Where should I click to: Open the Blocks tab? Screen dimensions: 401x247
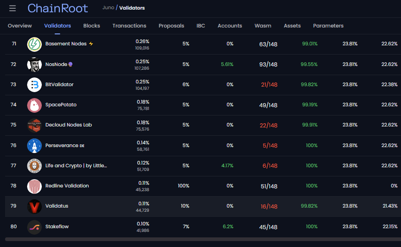91,26
